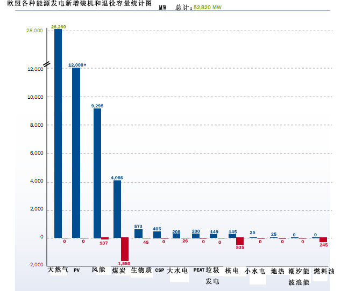Select the red nuclear retirement bar labeled 535
The width and height of the screenshot is (341, 291).
click(240, 241)
